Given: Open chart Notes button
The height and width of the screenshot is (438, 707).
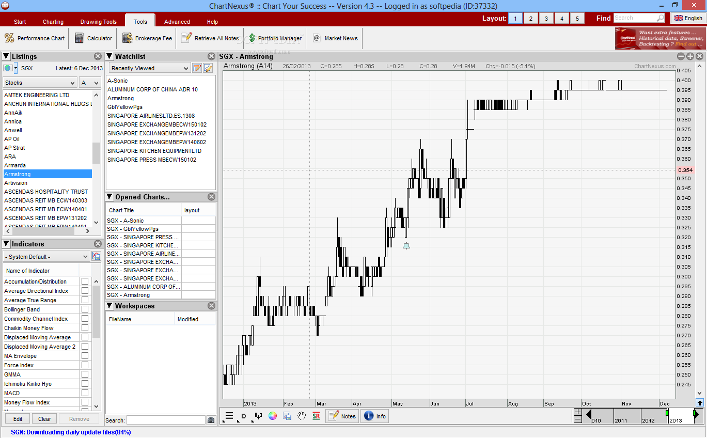Looking at the screenshot, I should pos(342,416).
